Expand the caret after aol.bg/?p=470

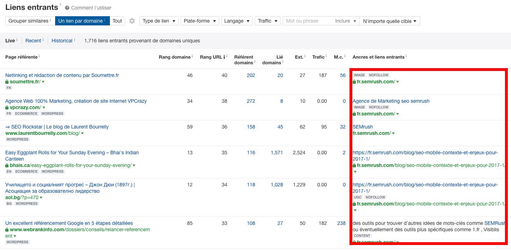[x=41, y=198]
